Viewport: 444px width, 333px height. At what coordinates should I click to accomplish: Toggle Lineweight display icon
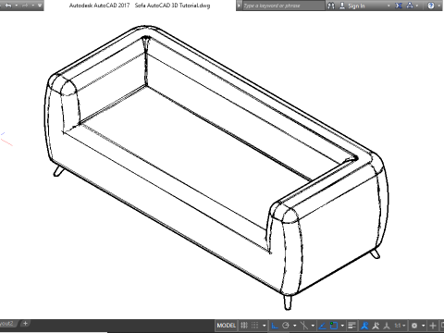coord(351,326)
